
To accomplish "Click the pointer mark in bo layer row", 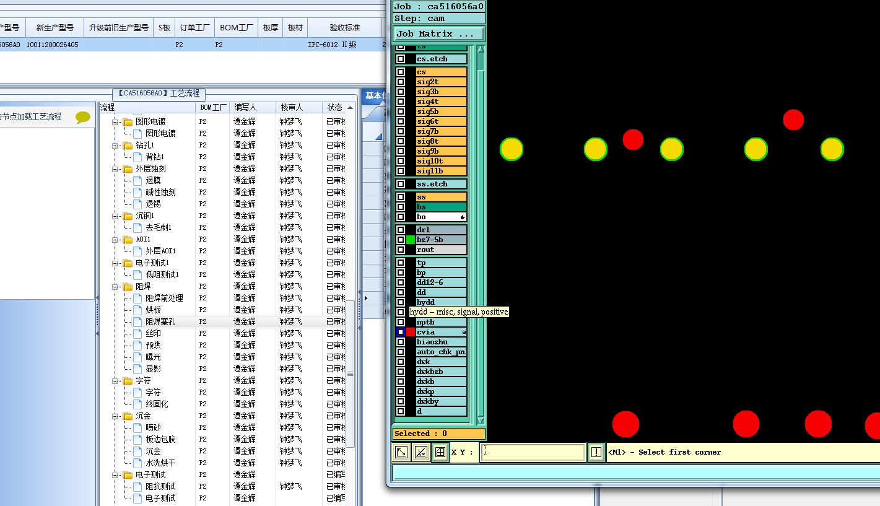I will point(462,217).
